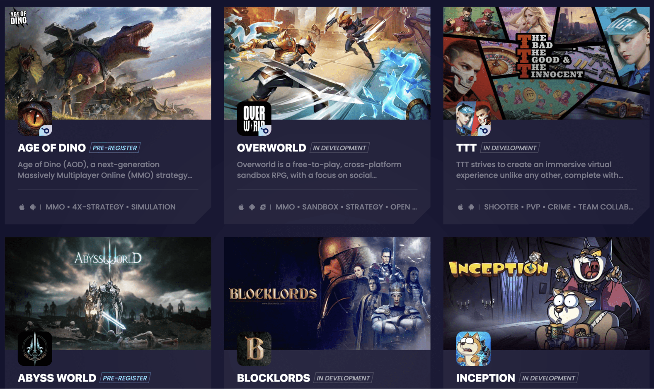Click the TTT characters app icon

pyautogui.click(x=473, y=119)
